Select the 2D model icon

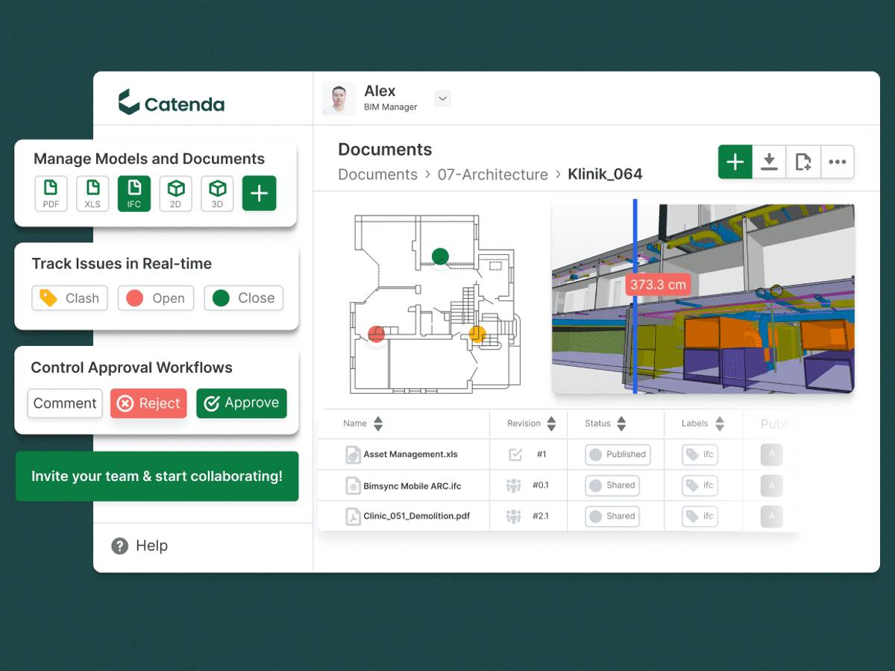(175, 194)
